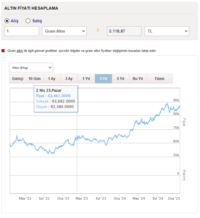Switch chart to 3 Ay range
This screenshot has height=218, width=200.
tap(69, 79)
